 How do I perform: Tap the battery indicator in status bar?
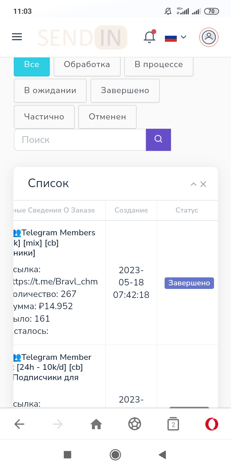(211, 12)
